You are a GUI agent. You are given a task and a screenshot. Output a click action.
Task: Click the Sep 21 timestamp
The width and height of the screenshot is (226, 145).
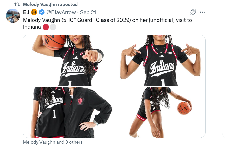(88, 12)
